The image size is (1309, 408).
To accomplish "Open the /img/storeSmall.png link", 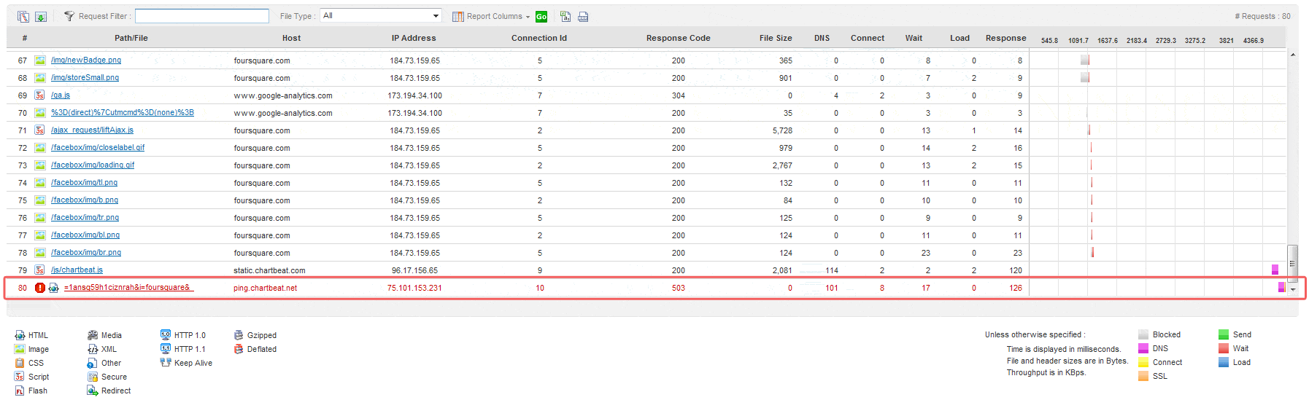I will (x=85, y=78).
